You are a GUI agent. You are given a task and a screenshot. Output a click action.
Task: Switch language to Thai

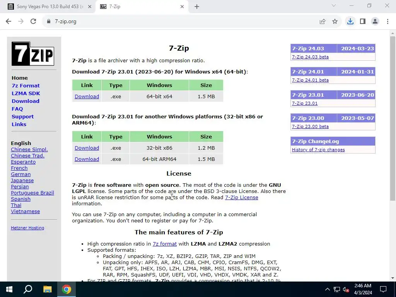pos(16,205)
